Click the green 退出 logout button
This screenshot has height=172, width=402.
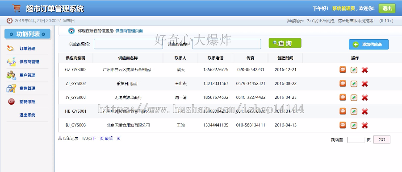click(387, 8)
